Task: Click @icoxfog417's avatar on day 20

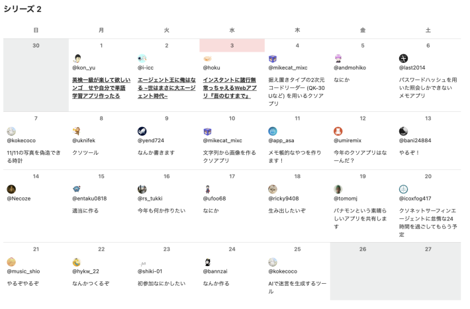Action: [x=403, y=189]
